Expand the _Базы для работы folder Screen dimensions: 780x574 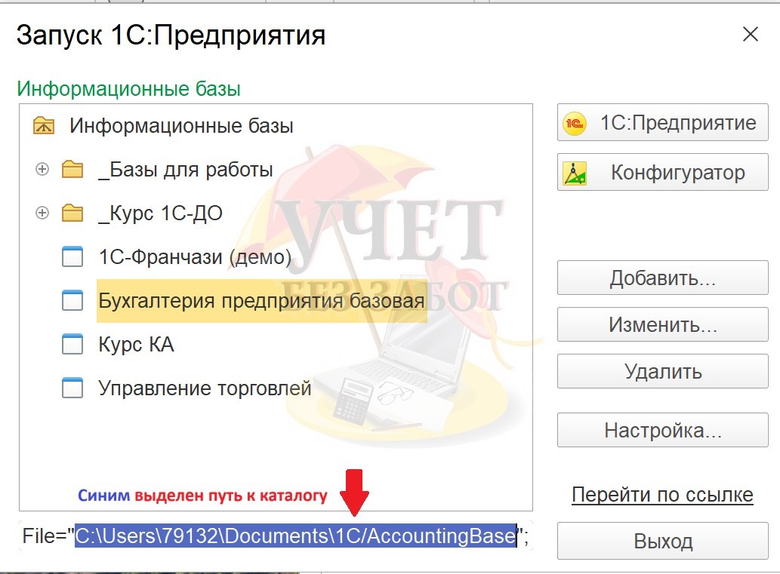[42, 170]
